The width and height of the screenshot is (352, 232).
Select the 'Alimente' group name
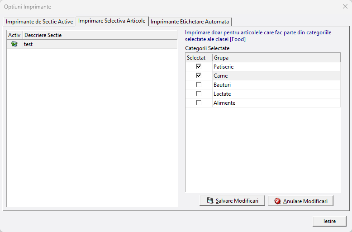coord(224,103)
